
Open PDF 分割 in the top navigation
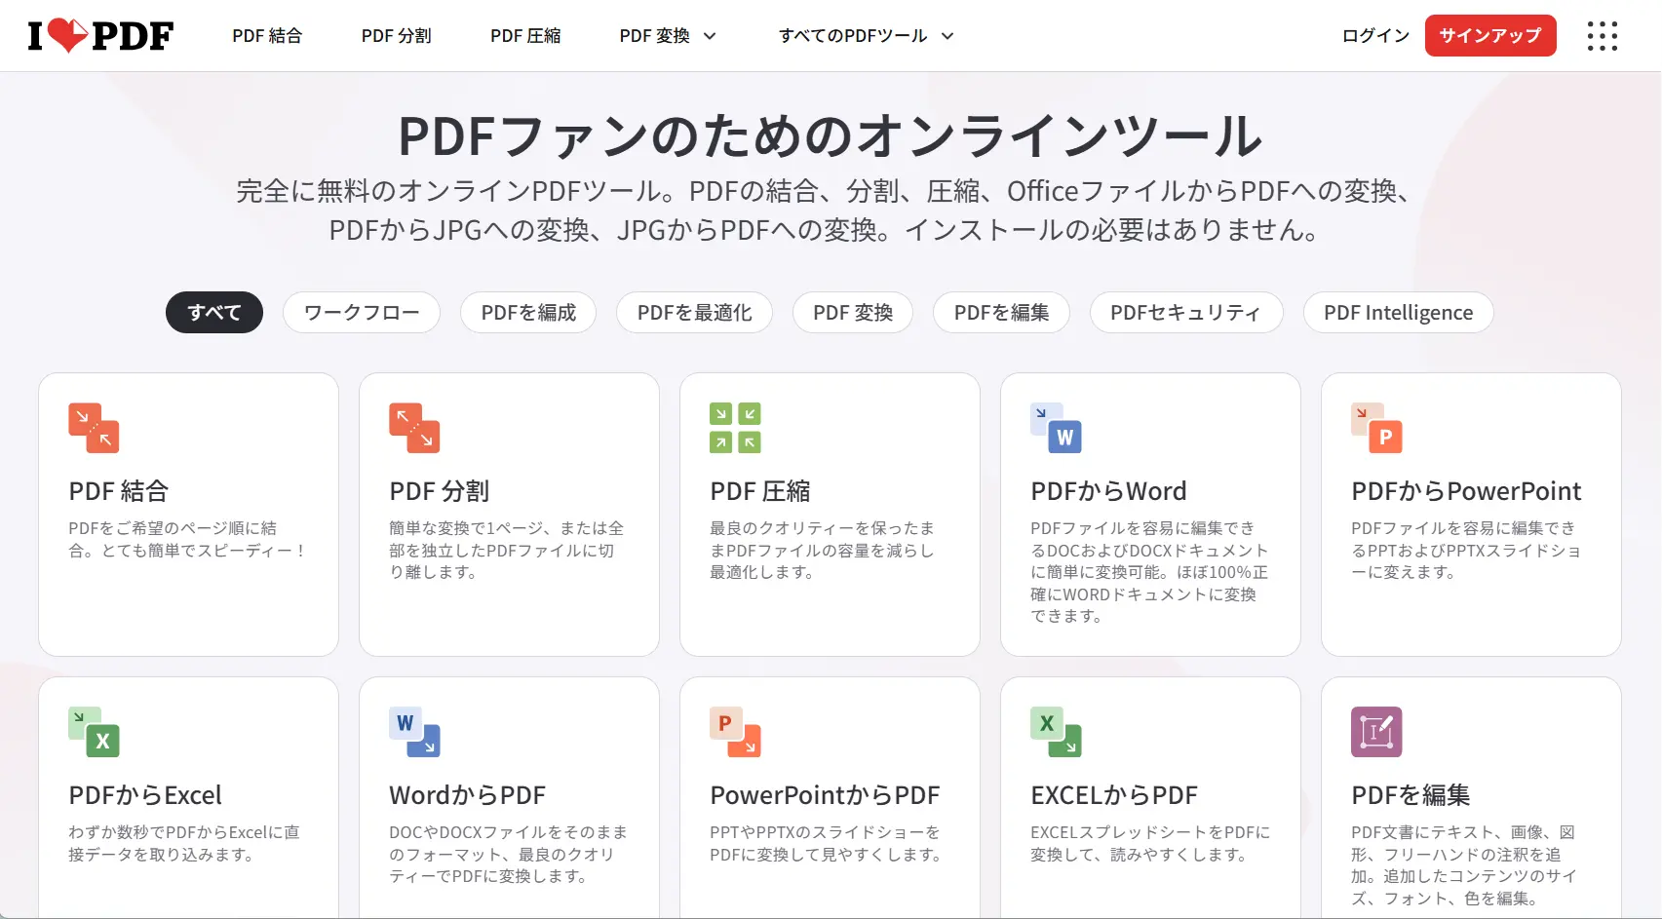click(x=396, y=36)
